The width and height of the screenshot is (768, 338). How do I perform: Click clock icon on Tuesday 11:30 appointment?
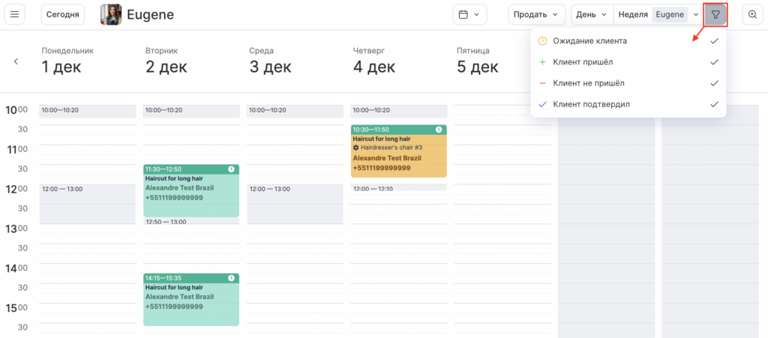[231, 169]
